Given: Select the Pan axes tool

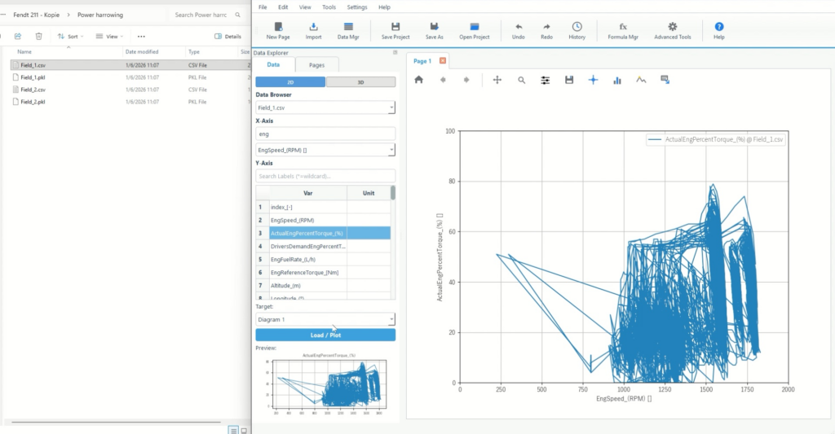Looking at the screenshot, I should (x=497, y=80).
